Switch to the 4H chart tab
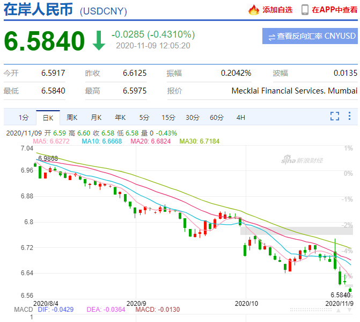The width and height of the screenshot is (360, 322). click(x=241, y=117)
